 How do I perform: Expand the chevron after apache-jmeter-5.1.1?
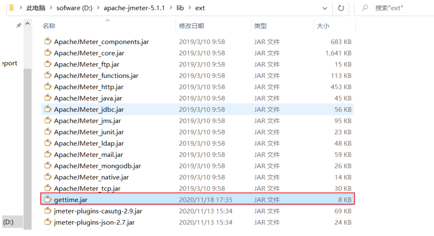coord(171,8)
